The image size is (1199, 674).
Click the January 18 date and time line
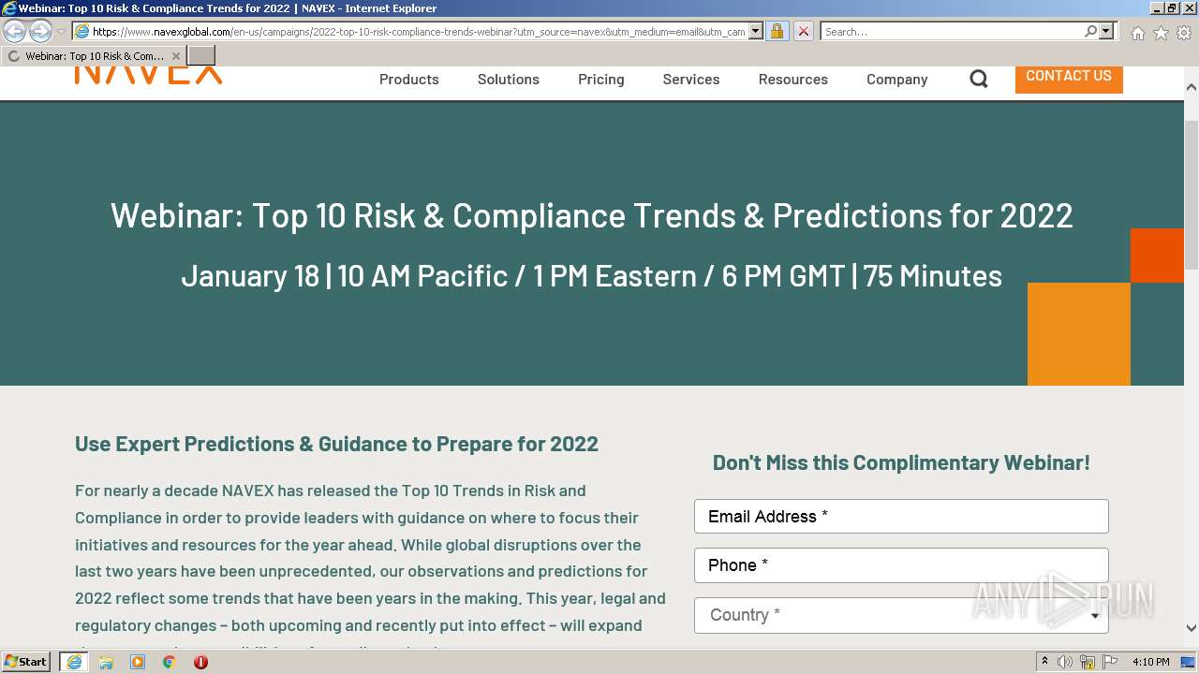[592, 276]
